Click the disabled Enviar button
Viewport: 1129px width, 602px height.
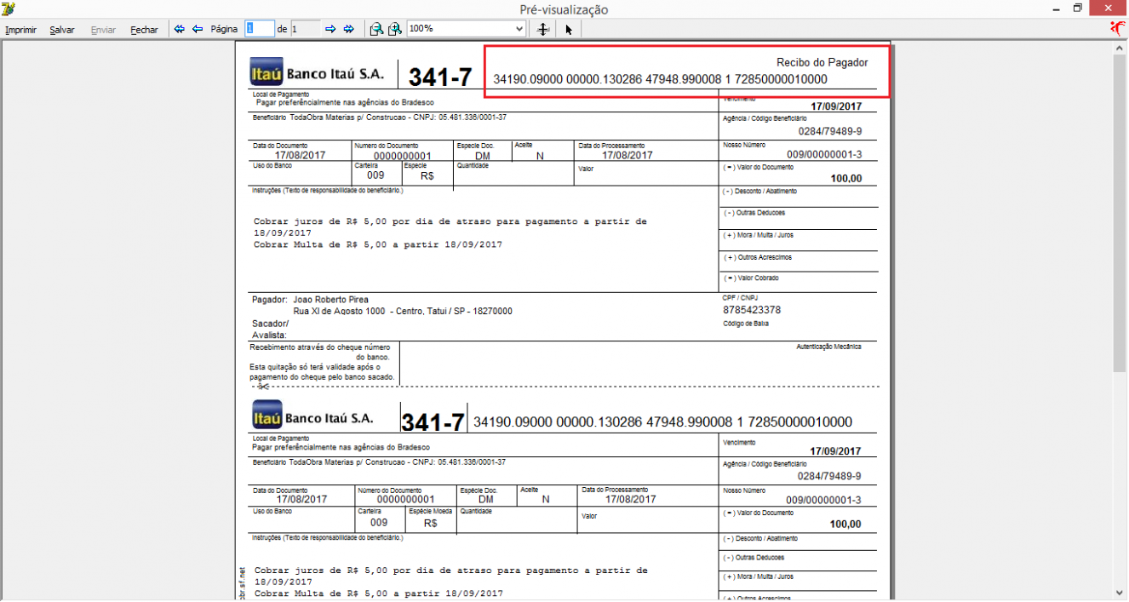pyautogui.click(x=103, y=30)
